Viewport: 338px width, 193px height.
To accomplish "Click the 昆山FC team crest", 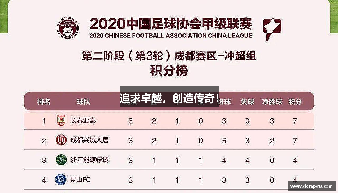I will pos(60,180).
